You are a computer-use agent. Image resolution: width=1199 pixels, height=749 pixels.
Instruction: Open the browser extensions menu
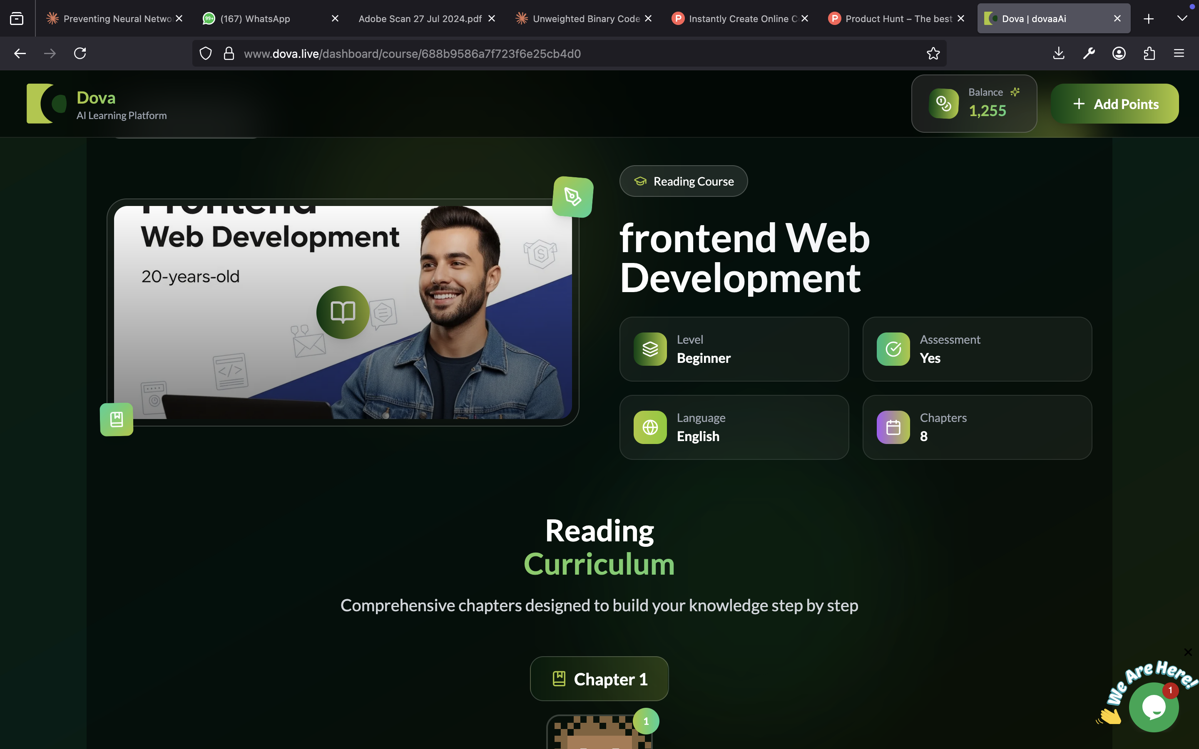coord(1149,54)
